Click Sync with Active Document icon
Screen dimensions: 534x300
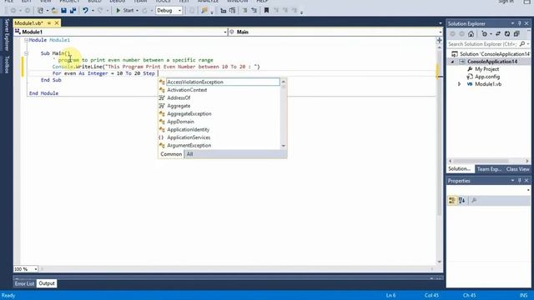[x=498, y=33]
